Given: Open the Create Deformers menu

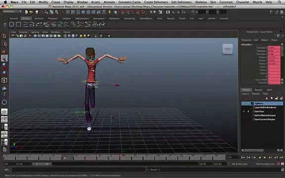Looking at the screenshot, I should click(x=156, y=2).
